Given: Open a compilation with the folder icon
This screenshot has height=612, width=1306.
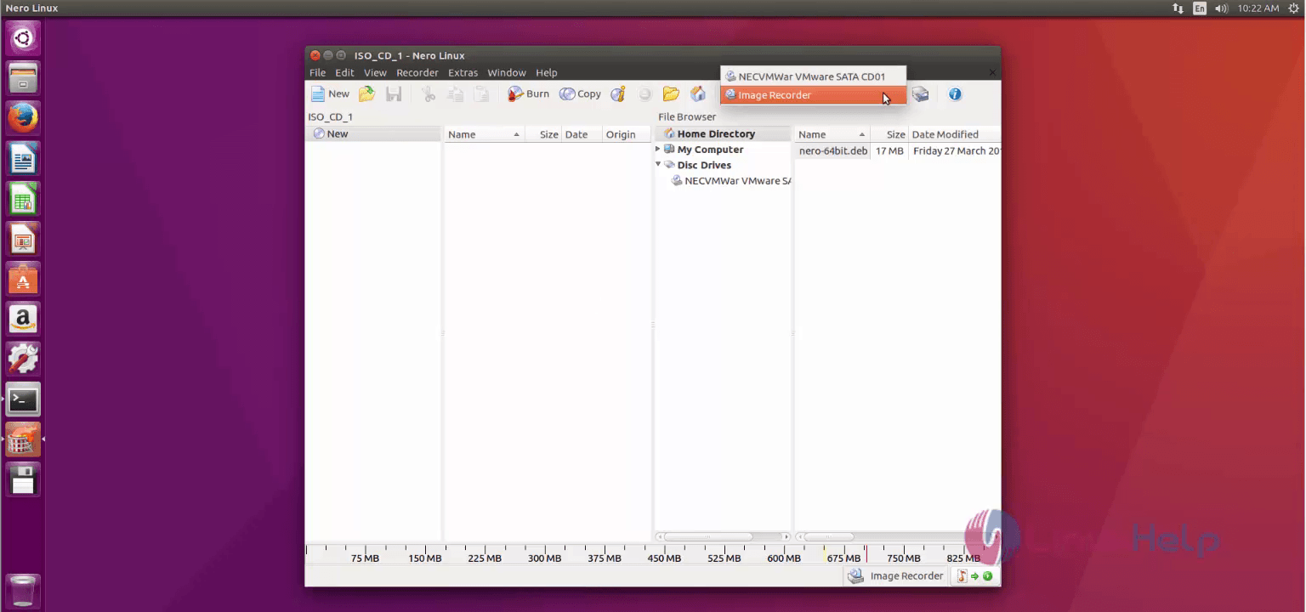Looking at the screenshot, I should point(366,94).
